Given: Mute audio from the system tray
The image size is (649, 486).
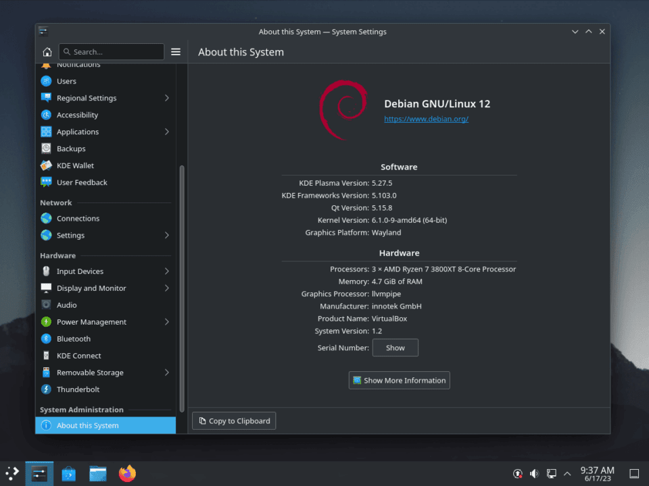Looking at the screenshot, I should click(x=534, y=473).
